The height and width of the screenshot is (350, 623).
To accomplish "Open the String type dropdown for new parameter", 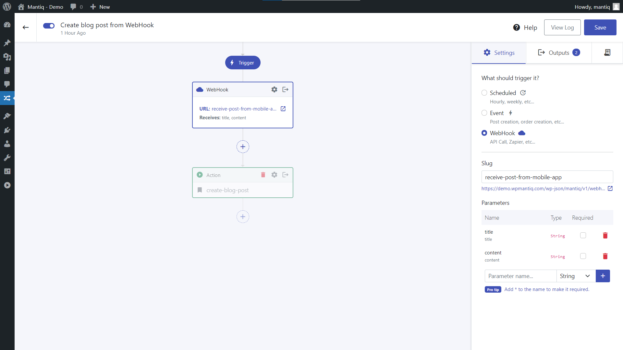I will (x=576, y=276).
